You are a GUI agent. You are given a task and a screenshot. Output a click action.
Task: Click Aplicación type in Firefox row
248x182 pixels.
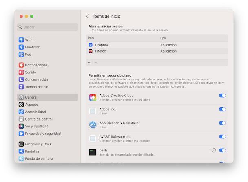coord(168,51)
